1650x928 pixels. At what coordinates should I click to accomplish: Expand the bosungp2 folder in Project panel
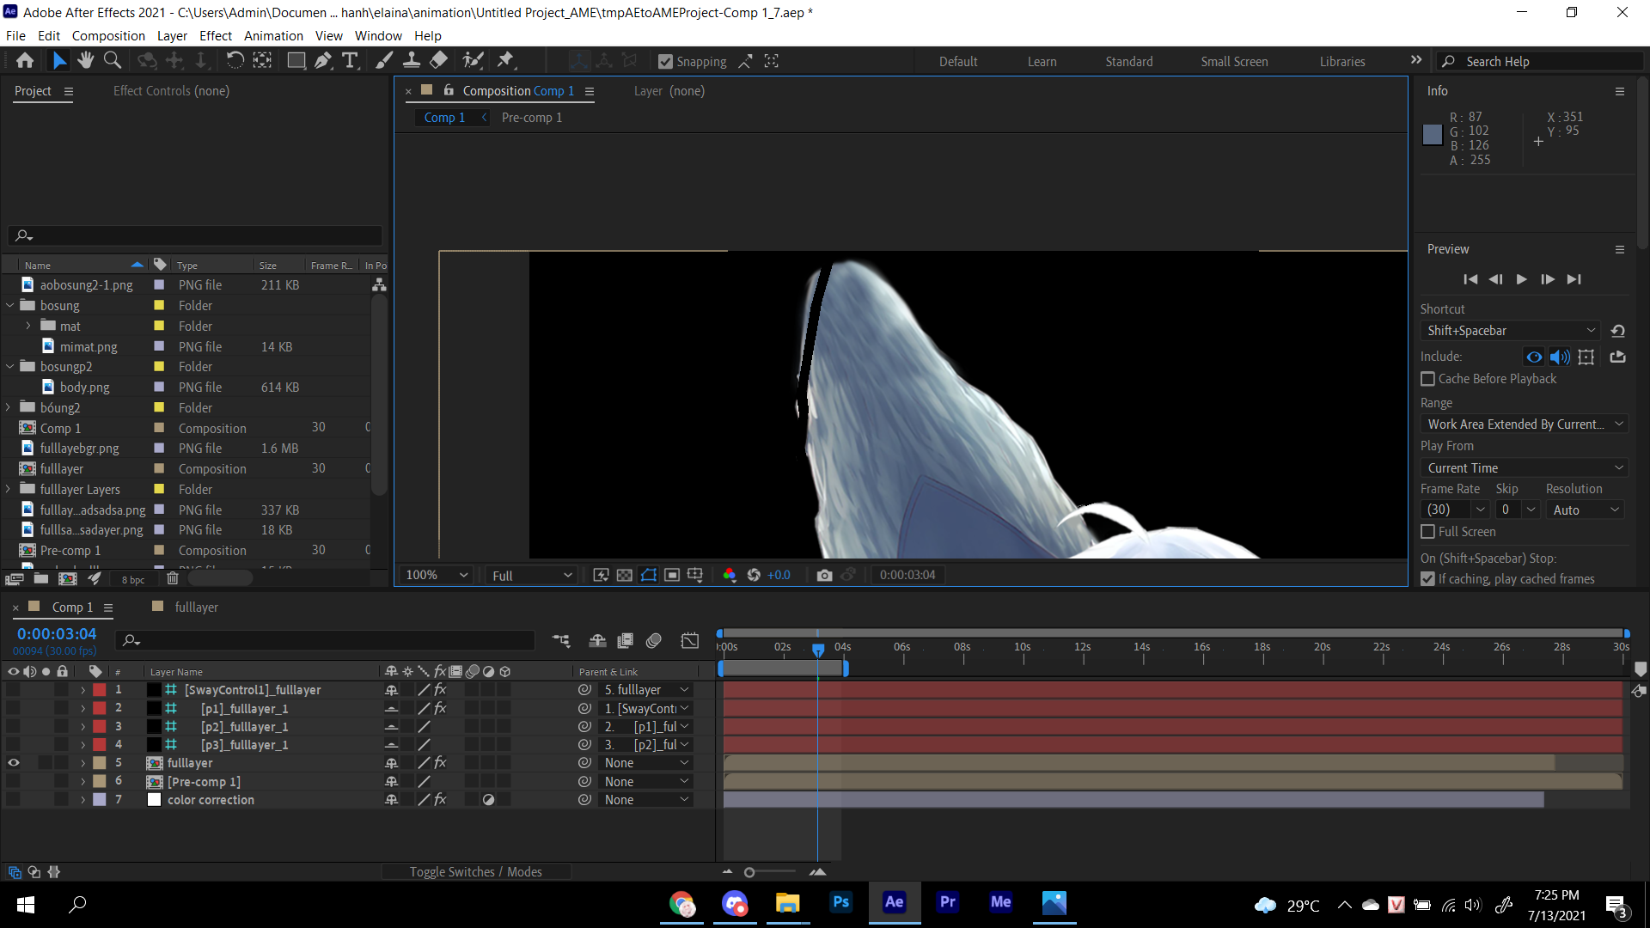pos(9,366)
